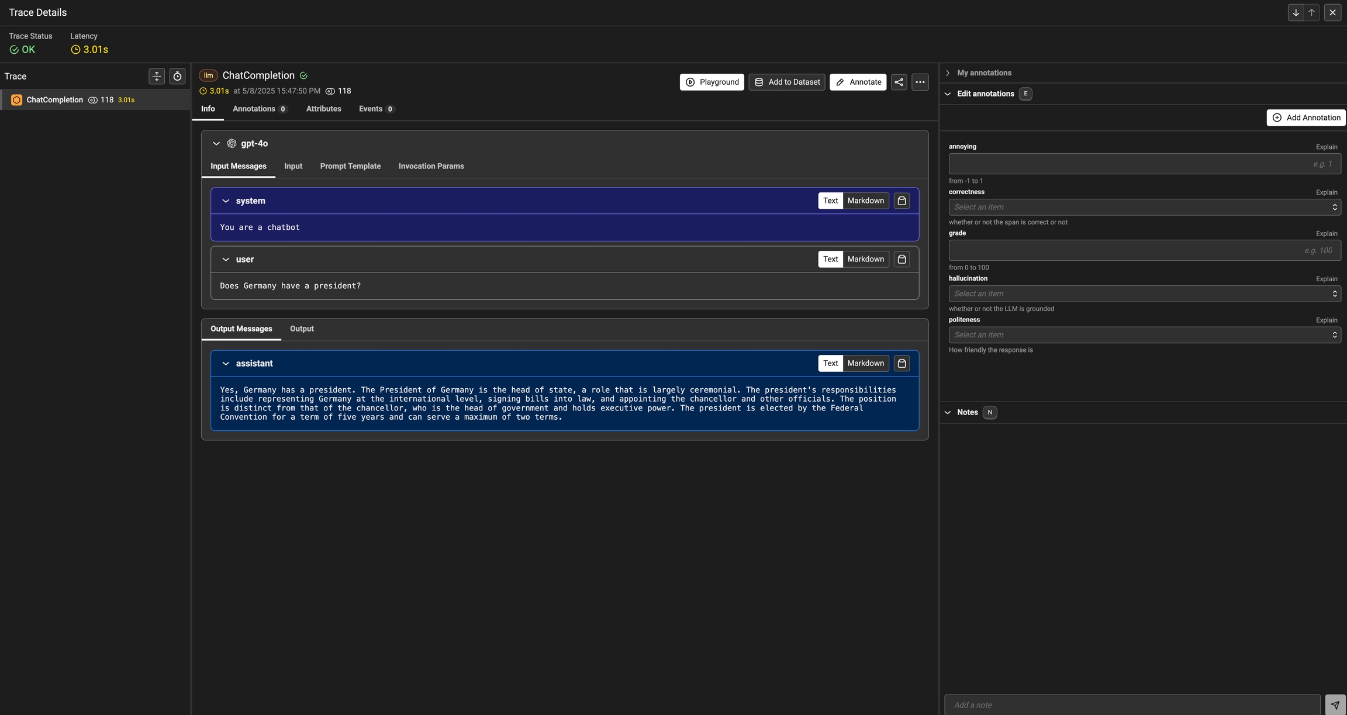
Task: Click the timer icon in the Trace panel
Action: [x=177, y=77]
